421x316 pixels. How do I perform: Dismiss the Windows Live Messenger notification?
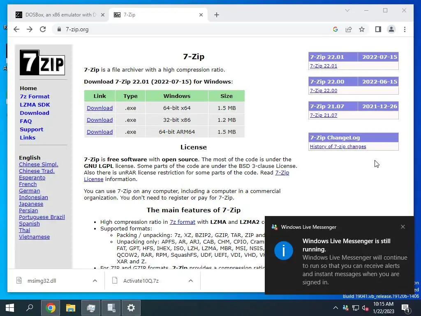click(403, 227)
